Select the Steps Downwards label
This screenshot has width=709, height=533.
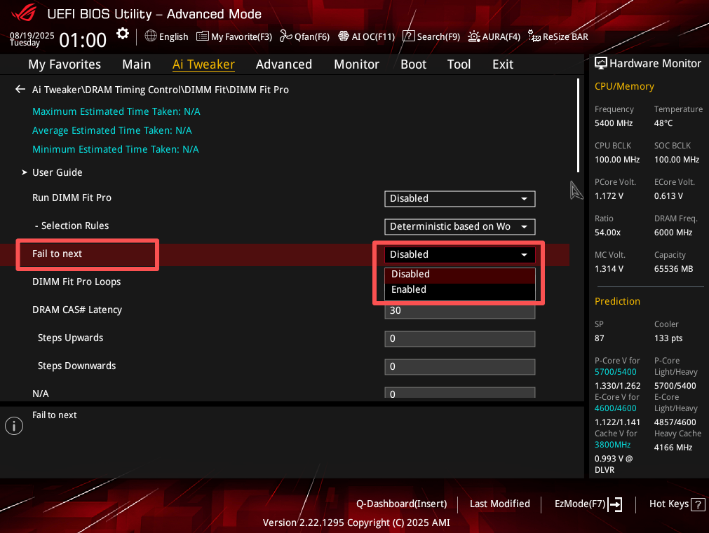pos(76,366)
